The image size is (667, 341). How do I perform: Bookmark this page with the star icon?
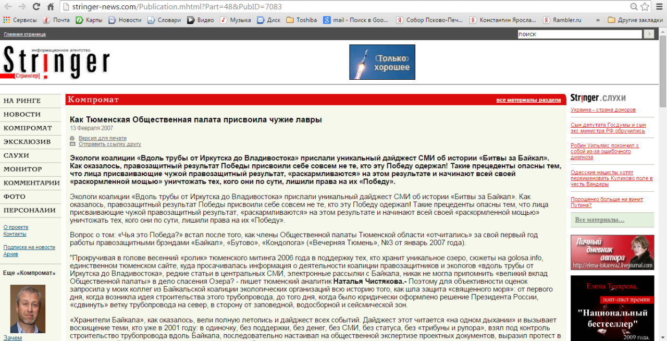click(x=645, y=7)
